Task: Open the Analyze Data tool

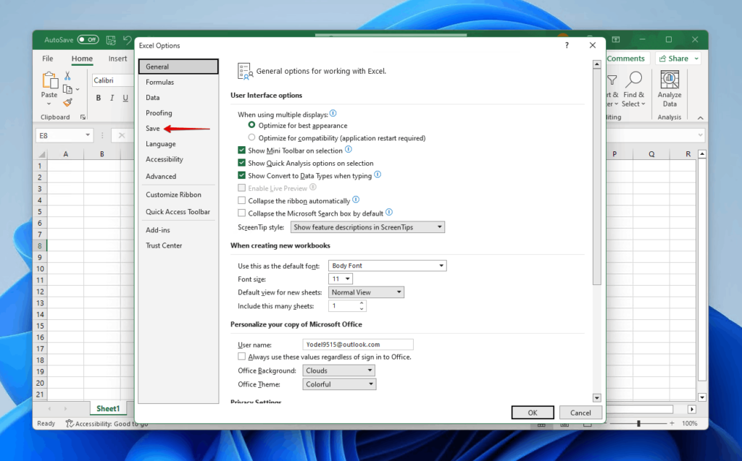Action: [668, 87]
